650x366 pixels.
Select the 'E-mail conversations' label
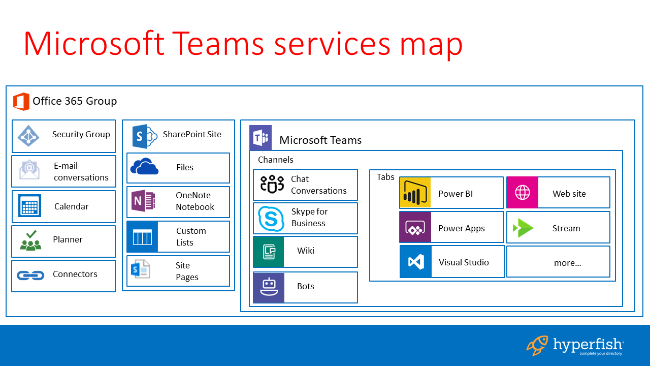[x=81, y=172]
